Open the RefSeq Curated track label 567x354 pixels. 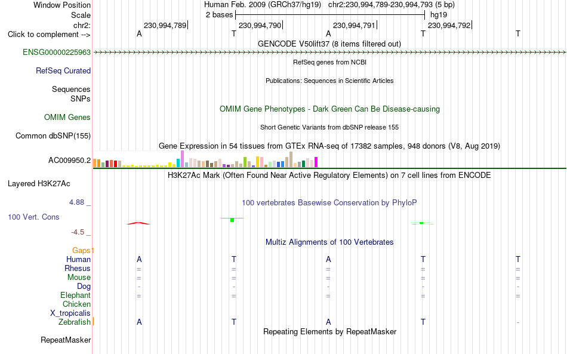(x=63, y=71)
